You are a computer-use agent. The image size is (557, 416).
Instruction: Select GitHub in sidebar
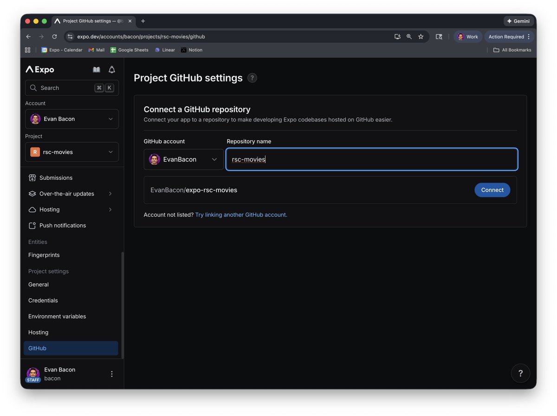[x=71, y=348]
